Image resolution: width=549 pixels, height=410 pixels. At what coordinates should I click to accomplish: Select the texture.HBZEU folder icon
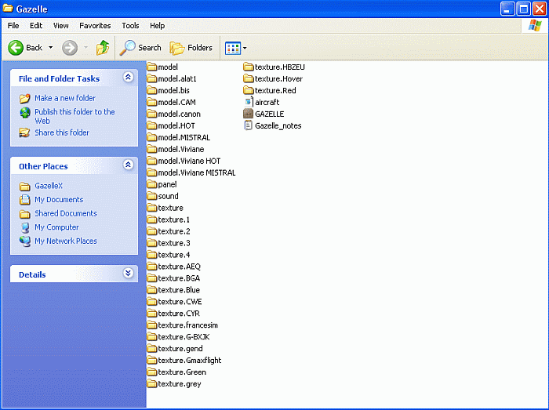tap(249, 67)
